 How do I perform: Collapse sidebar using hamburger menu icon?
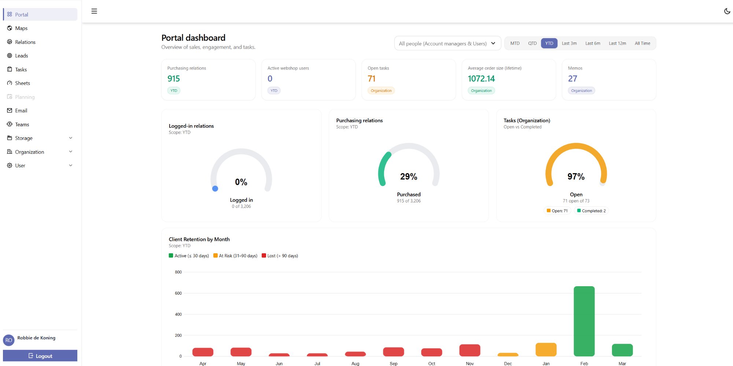tap(94, 11)
